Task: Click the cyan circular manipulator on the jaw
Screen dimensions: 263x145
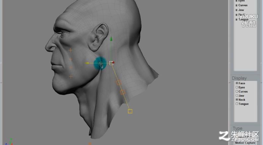Action: (x=100, y=63)
